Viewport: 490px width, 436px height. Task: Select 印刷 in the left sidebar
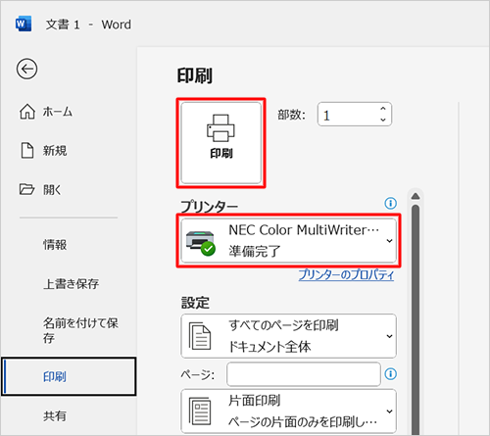pos(69,376)
